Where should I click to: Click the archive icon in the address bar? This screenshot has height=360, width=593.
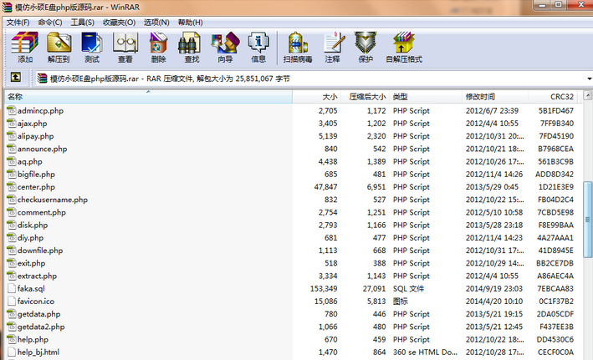[x=42, y=79]
